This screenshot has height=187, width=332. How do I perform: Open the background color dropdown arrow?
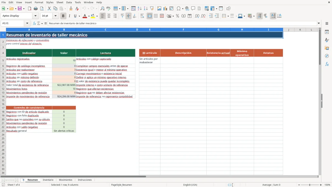point(97,16)
